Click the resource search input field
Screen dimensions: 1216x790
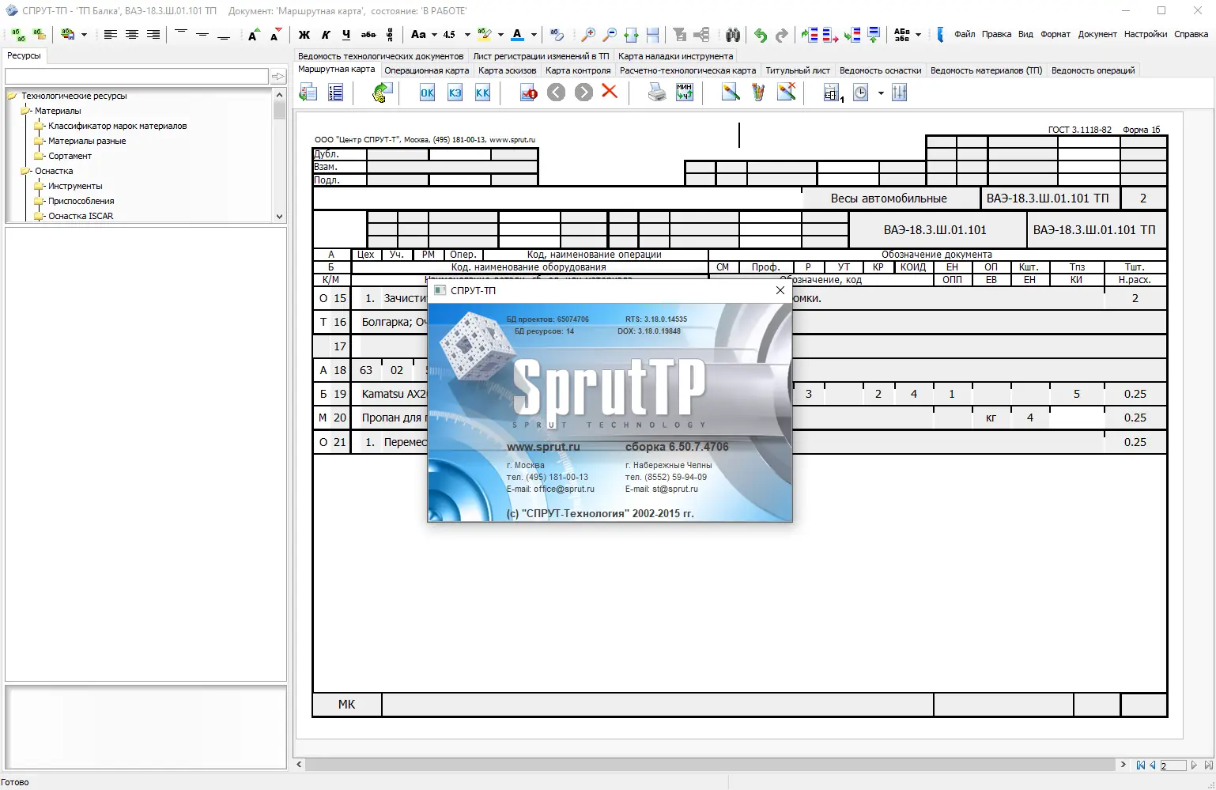(x=137, y=77)
